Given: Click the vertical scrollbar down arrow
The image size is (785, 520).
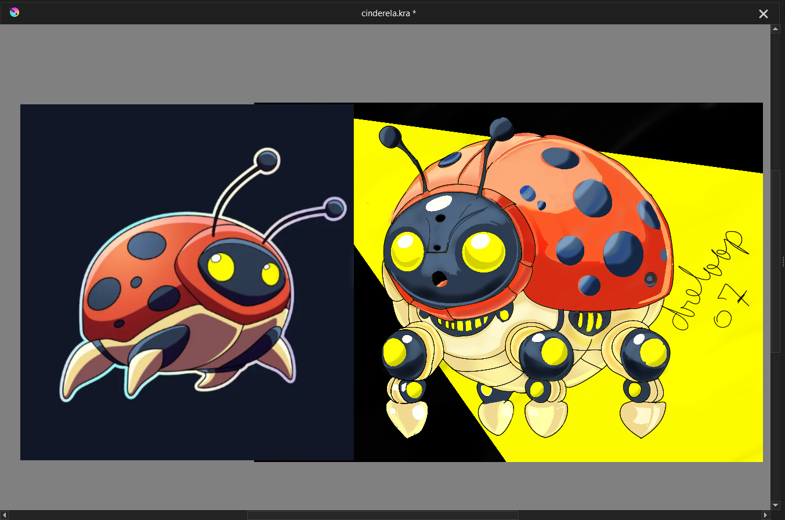Looking at the screenshot, I should (776, 505).
